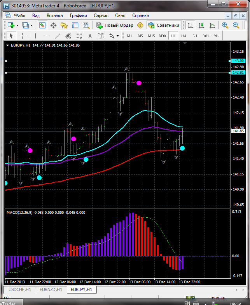The height and width of the screenshot is (305, 250).
Task: Click the EURJPY,H1 chart title triangle
Action: click(8, 45)
